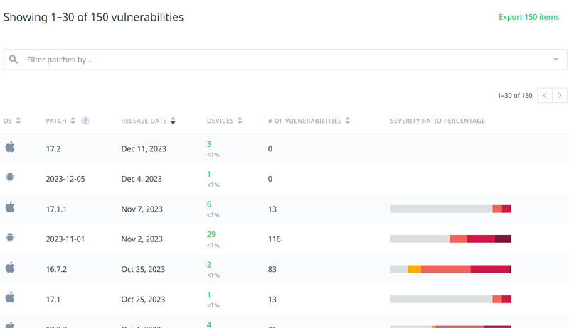569x328 pixels.
Task: Click the search magnifier icon in filter bar
Action: (x=14, y=60)
